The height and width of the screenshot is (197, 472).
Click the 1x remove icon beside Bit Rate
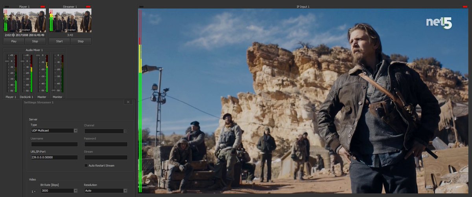tap(34, 191)
